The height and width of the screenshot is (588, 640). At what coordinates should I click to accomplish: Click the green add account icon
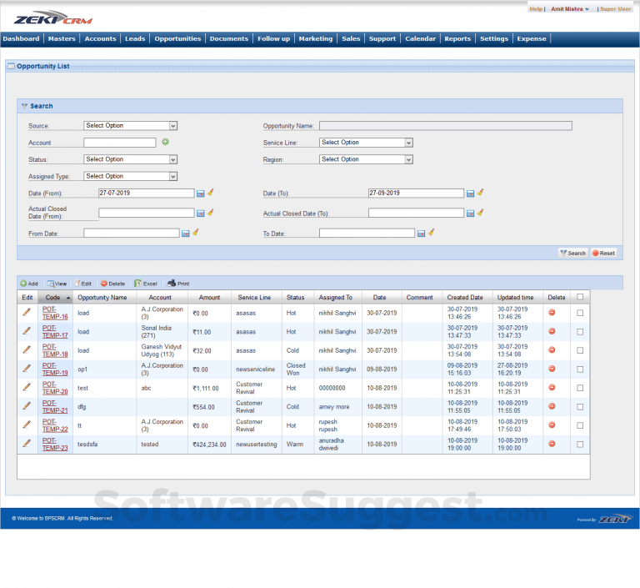(x=166, y=143)
